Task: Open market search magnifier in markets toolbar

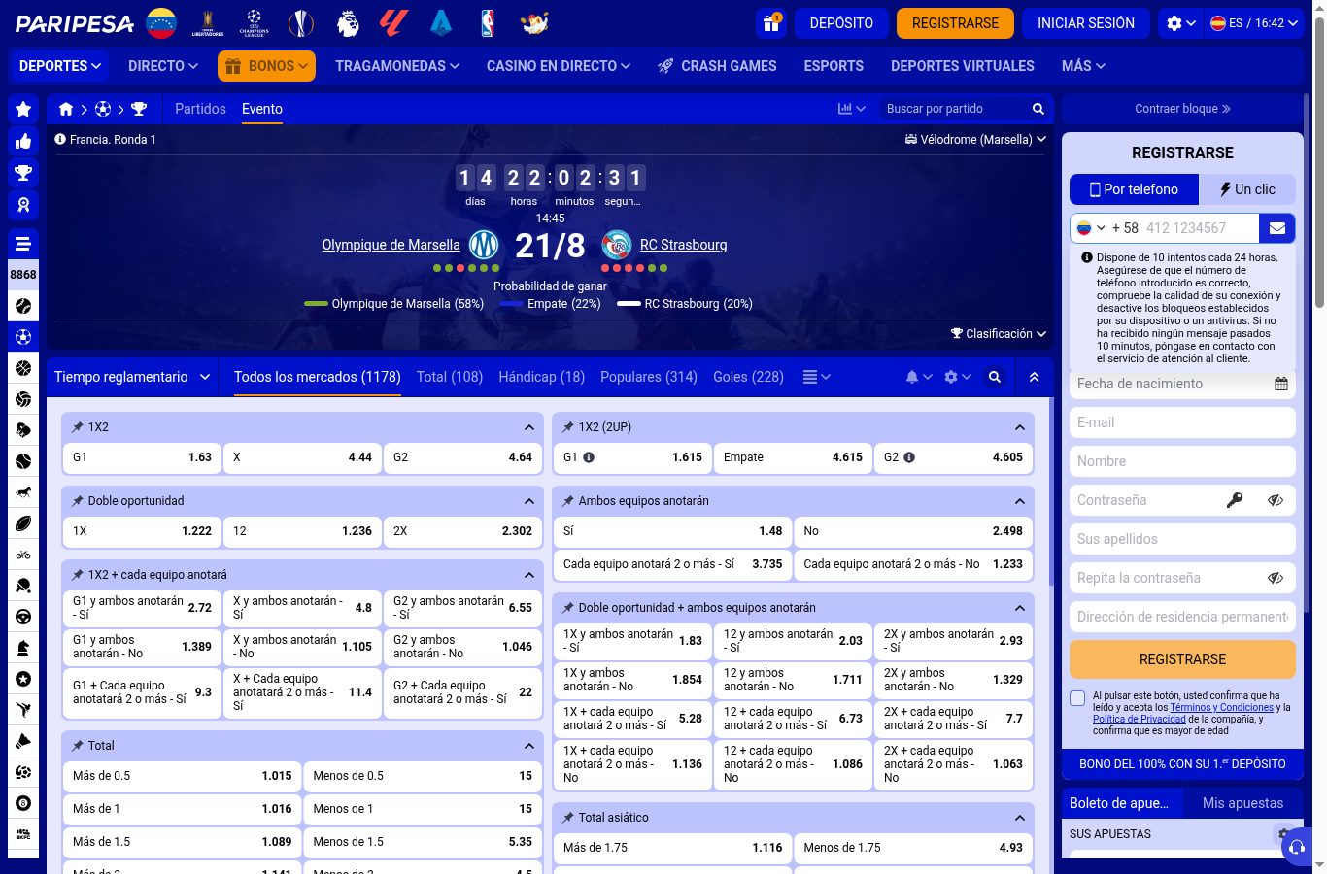Action: pyautogui.click(x=995, y=377)
